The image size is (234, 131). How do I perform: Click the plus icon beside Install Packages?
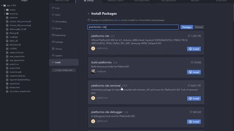pyautogui.click(x=88, y=14)
